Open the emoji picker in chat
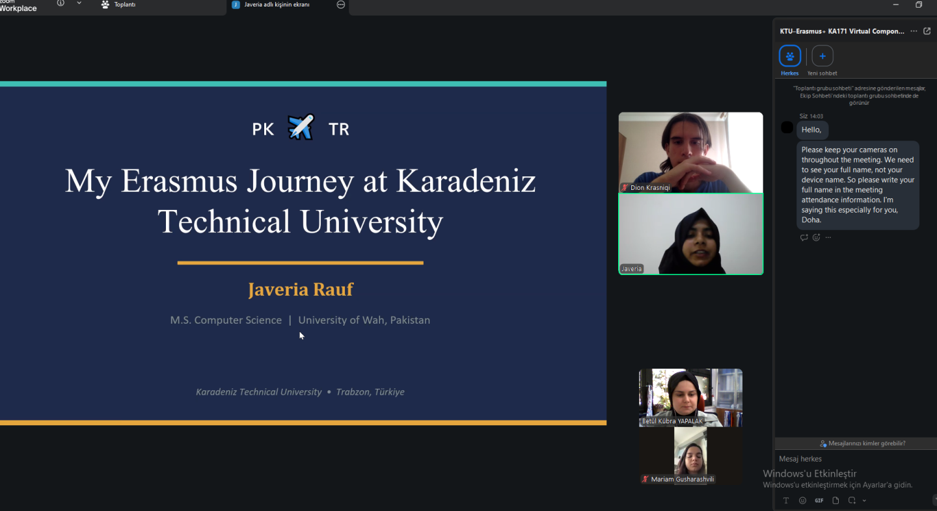 coord(802,501)
